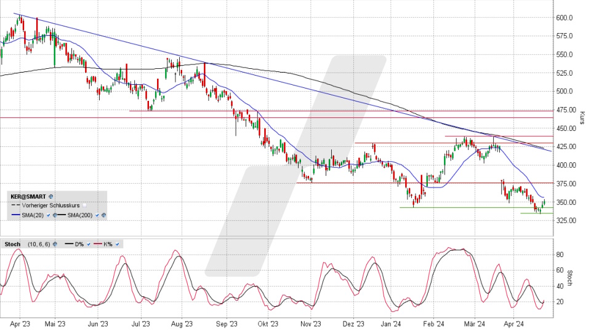This screenshot has width=591, height=332.
Task: Click the Apr '23 date label
Action: pos(20,324)
